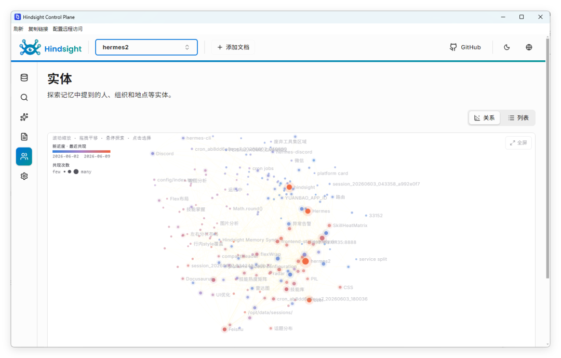Image resolution: width=561 pixels, height=358 pixels.
Task: Select the 雷达图 node
Action: tap(252, 288)
